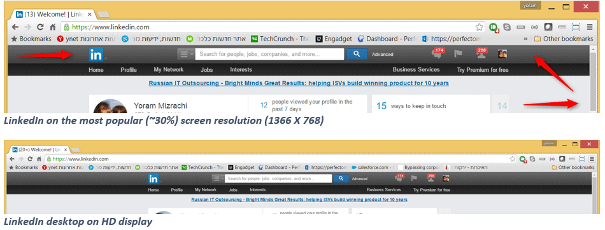605x230 pixels.
Task: Reload the page in the top browser window
Action: tap(39, 27)
